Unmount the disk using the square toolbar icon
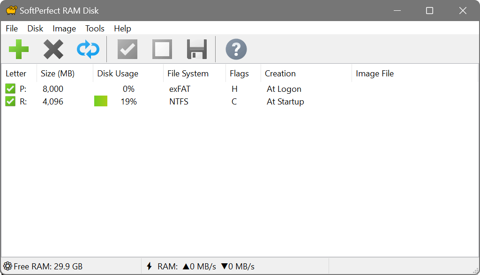 (x=162, y=49)
